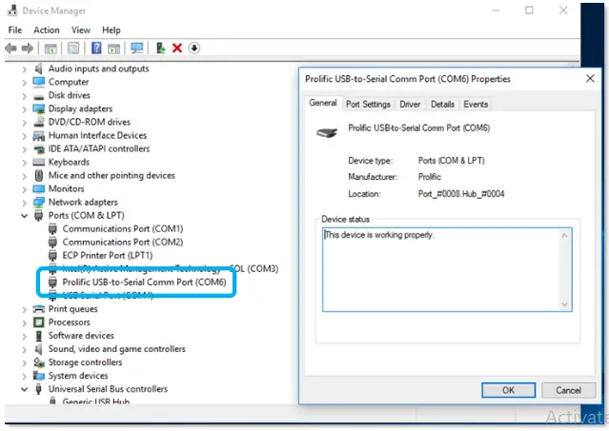
Task: Click the Audio inputs and outputs speaker icon
Action: [38, 69]
